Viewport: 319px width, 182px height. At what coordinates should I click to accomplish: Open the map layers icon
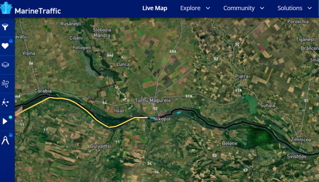(x=5, y=65)
